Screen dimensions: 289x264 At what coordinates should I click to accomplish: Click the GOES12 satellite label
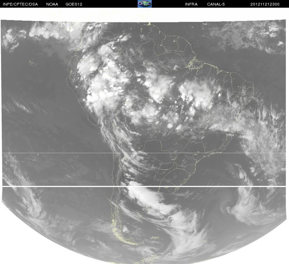tap(74, 4)
